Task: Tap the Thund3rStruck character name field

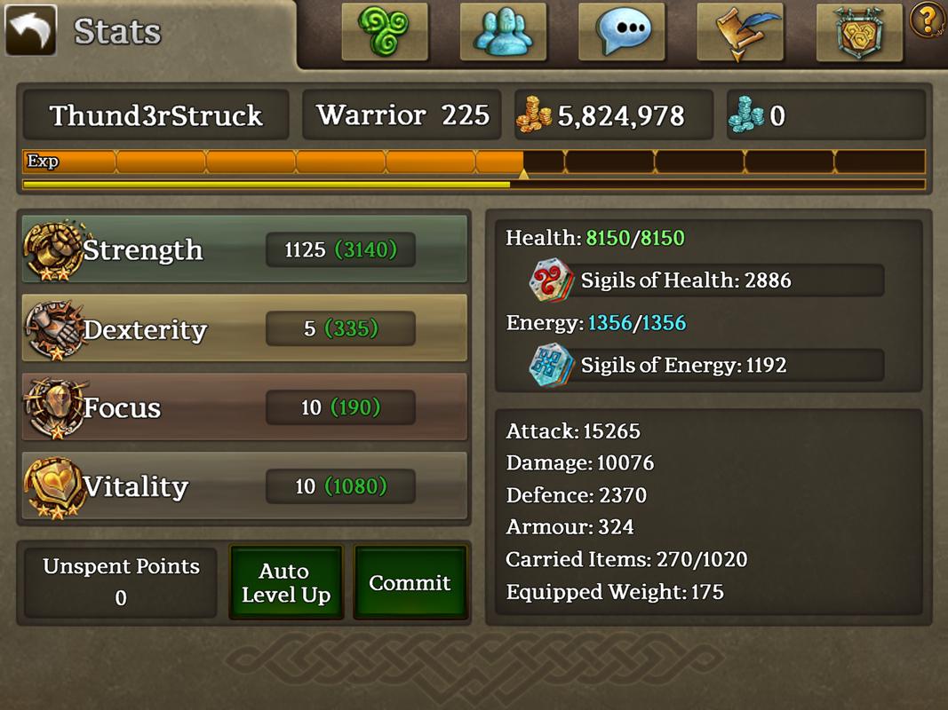Action: (x=156, y=114)
